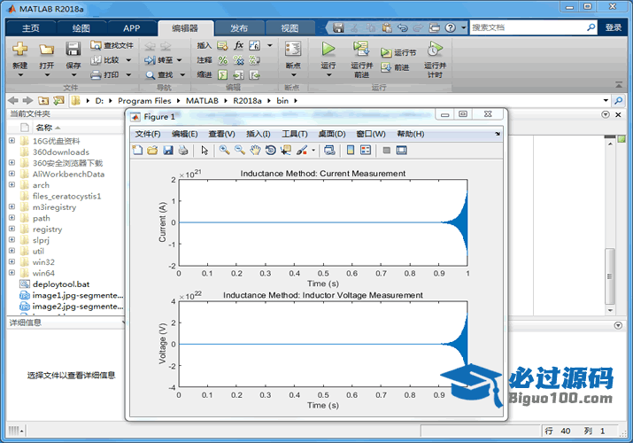
Task: Click the Save Figure disk icon
Action: [167, 150]
